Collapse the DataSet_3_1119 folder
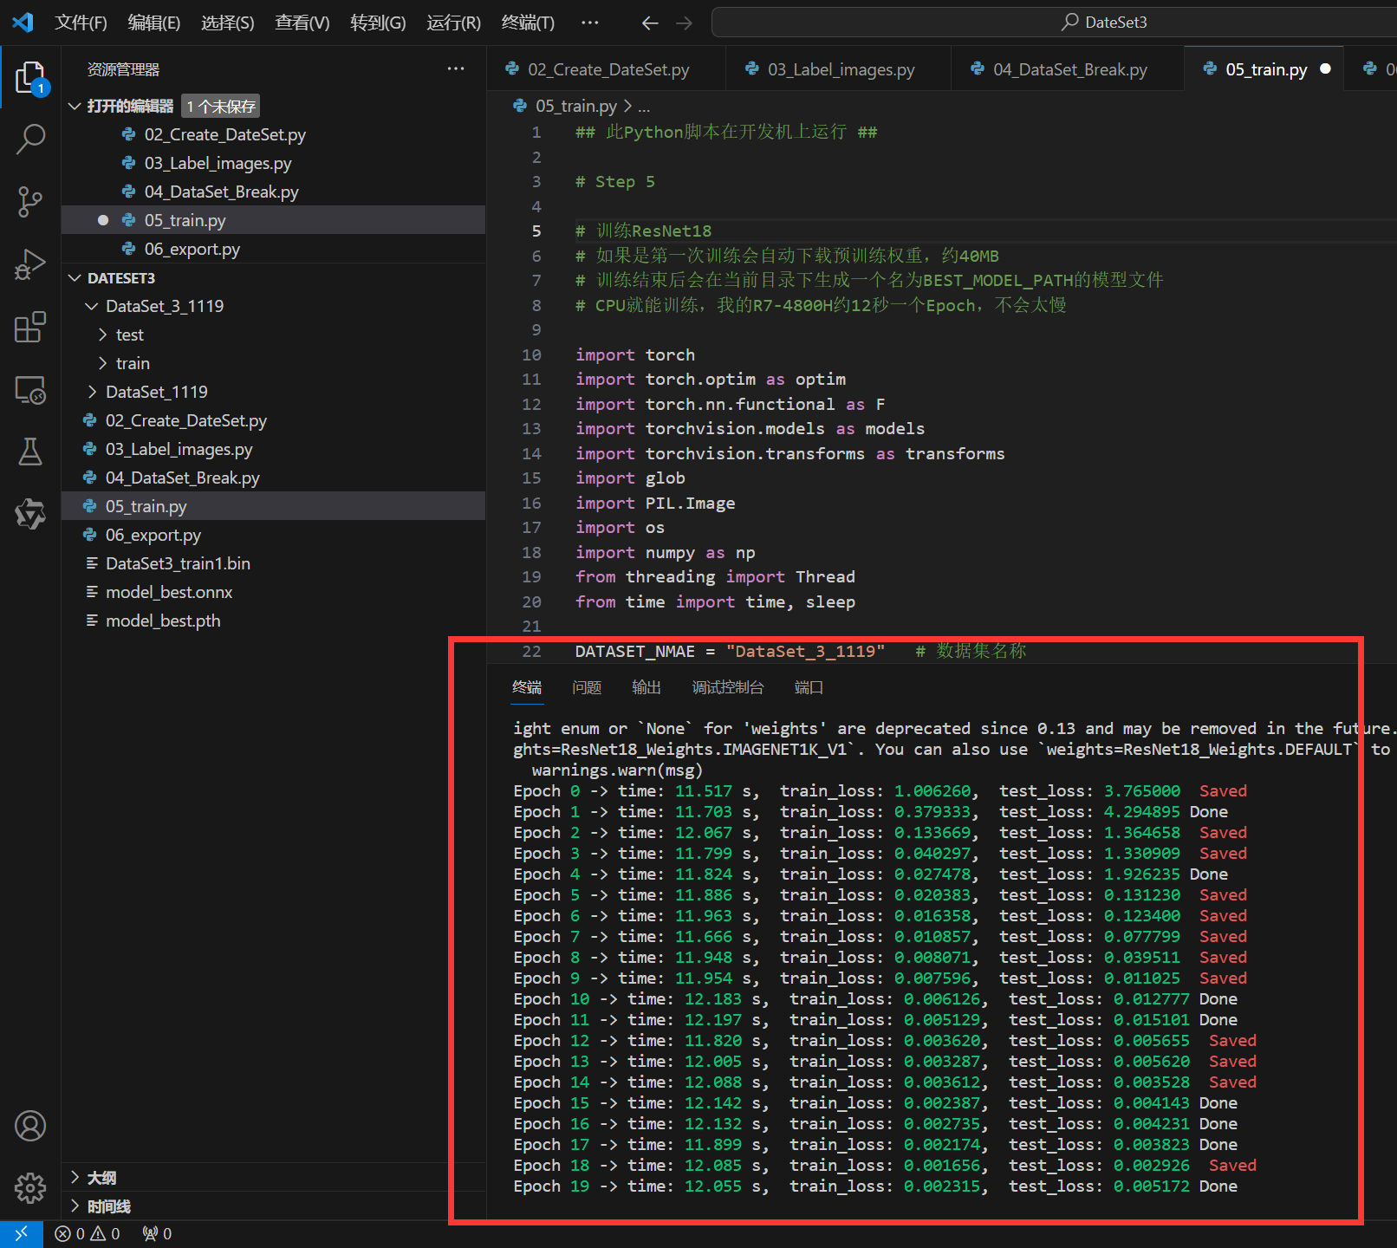The height and width of the screenshot is (1248, 1397). coord(164,306)
